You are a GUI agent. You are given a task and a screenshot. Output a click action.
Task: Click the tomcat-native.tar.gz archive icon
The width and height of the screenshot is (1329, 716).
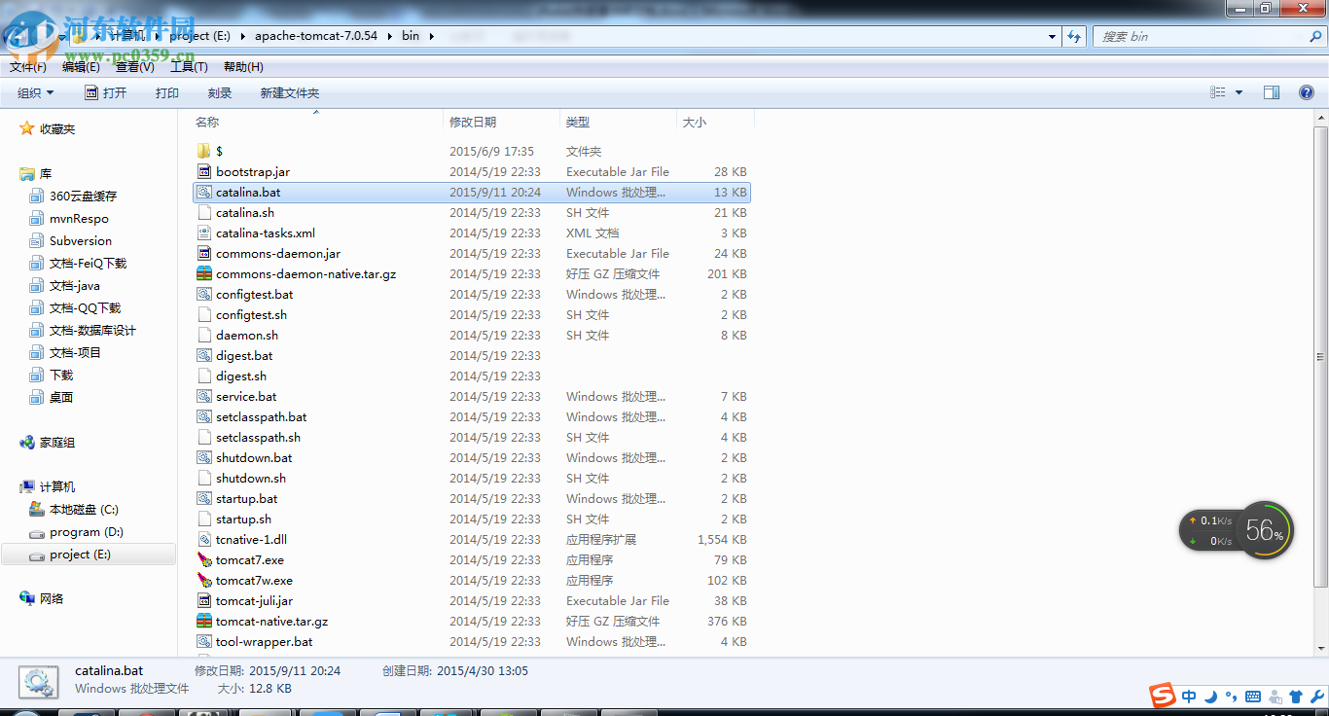pos(204,621)
